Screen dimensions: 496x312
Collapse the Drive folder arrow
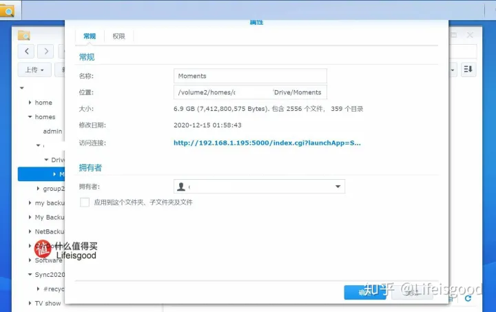pyautogui.click(x=46, y=160)
